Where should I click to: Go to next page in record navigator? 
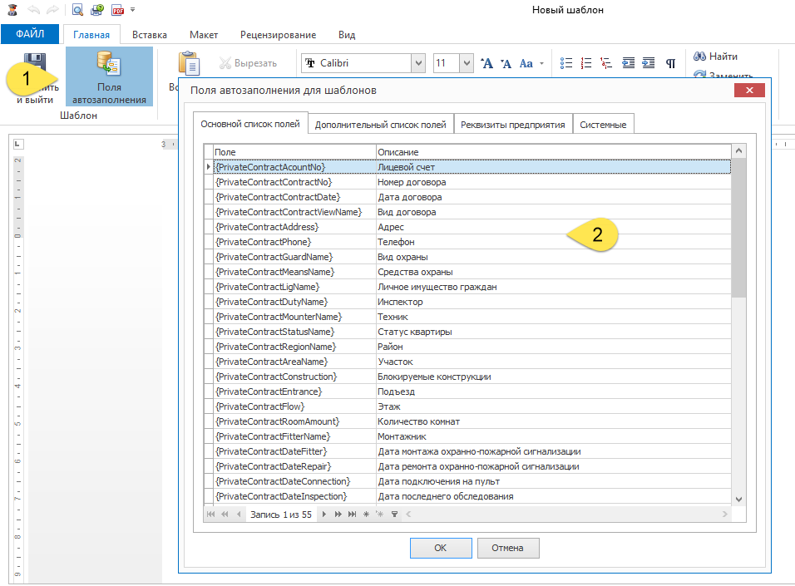coord(338,514)
